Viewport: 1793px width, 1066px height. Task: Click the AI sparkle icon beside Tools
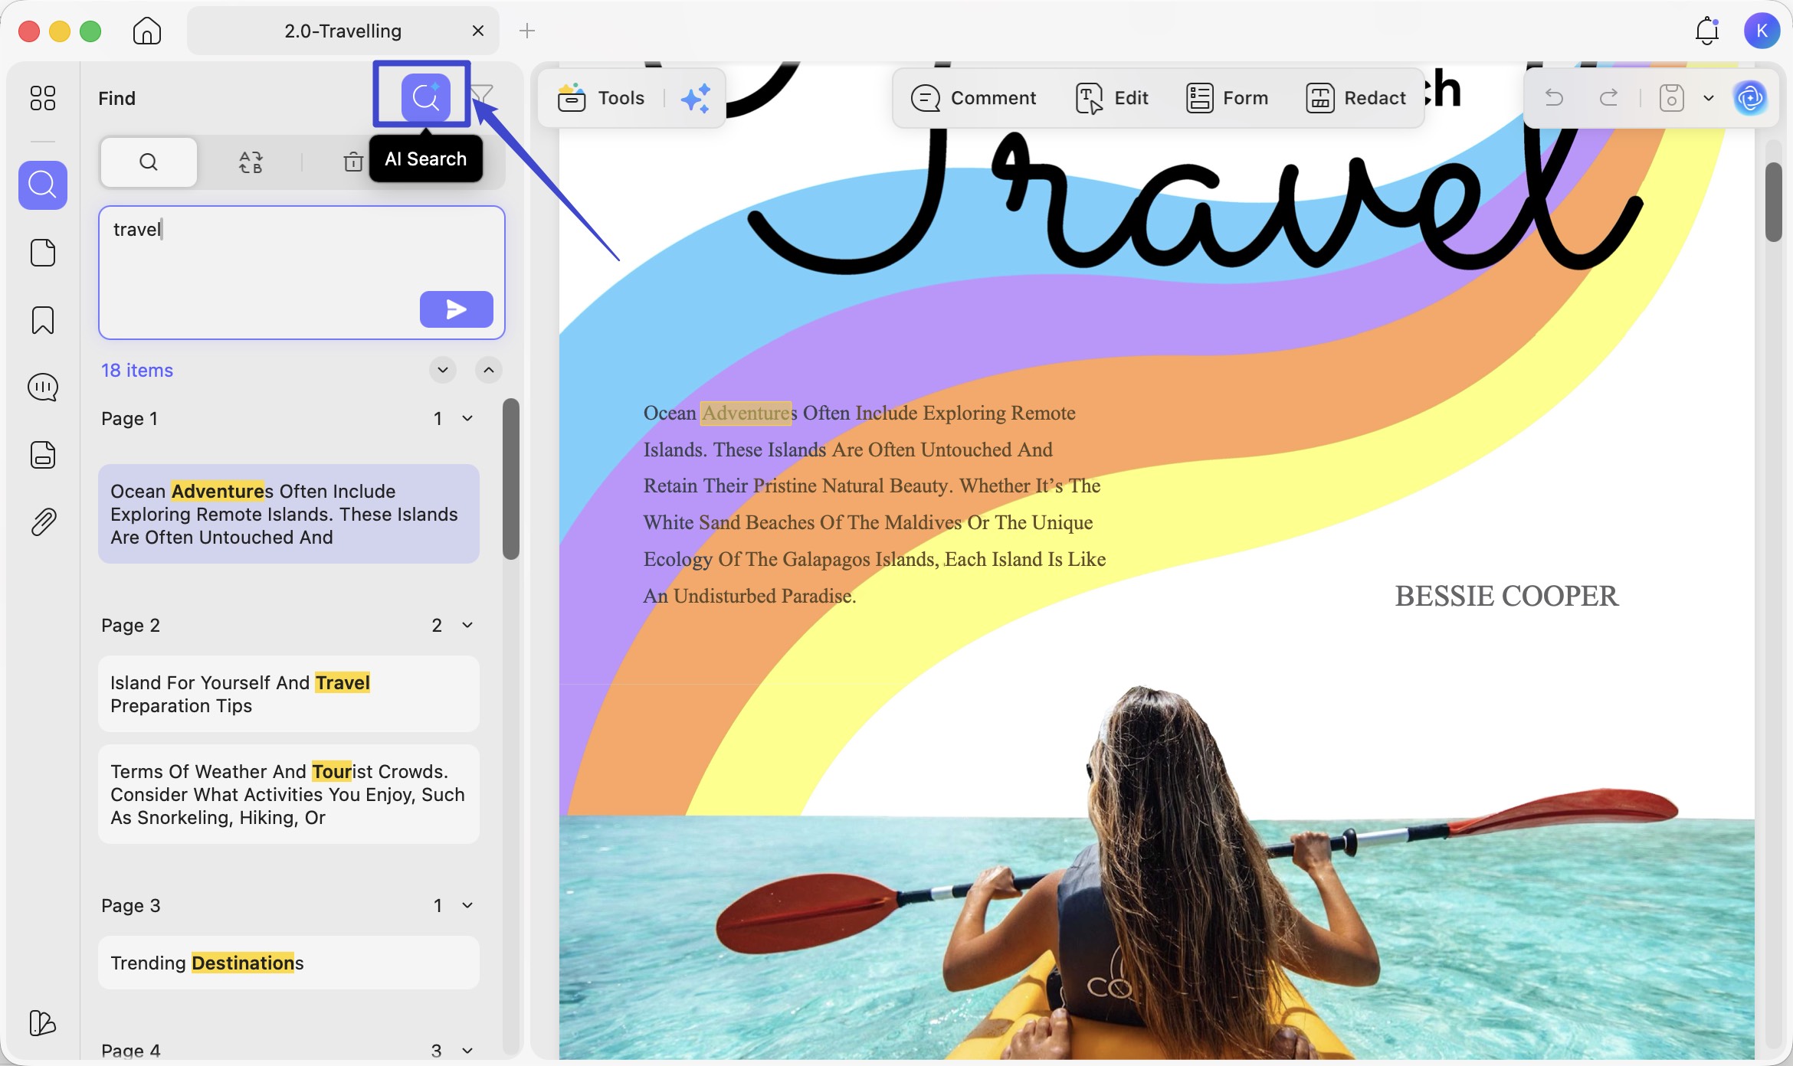696,98
